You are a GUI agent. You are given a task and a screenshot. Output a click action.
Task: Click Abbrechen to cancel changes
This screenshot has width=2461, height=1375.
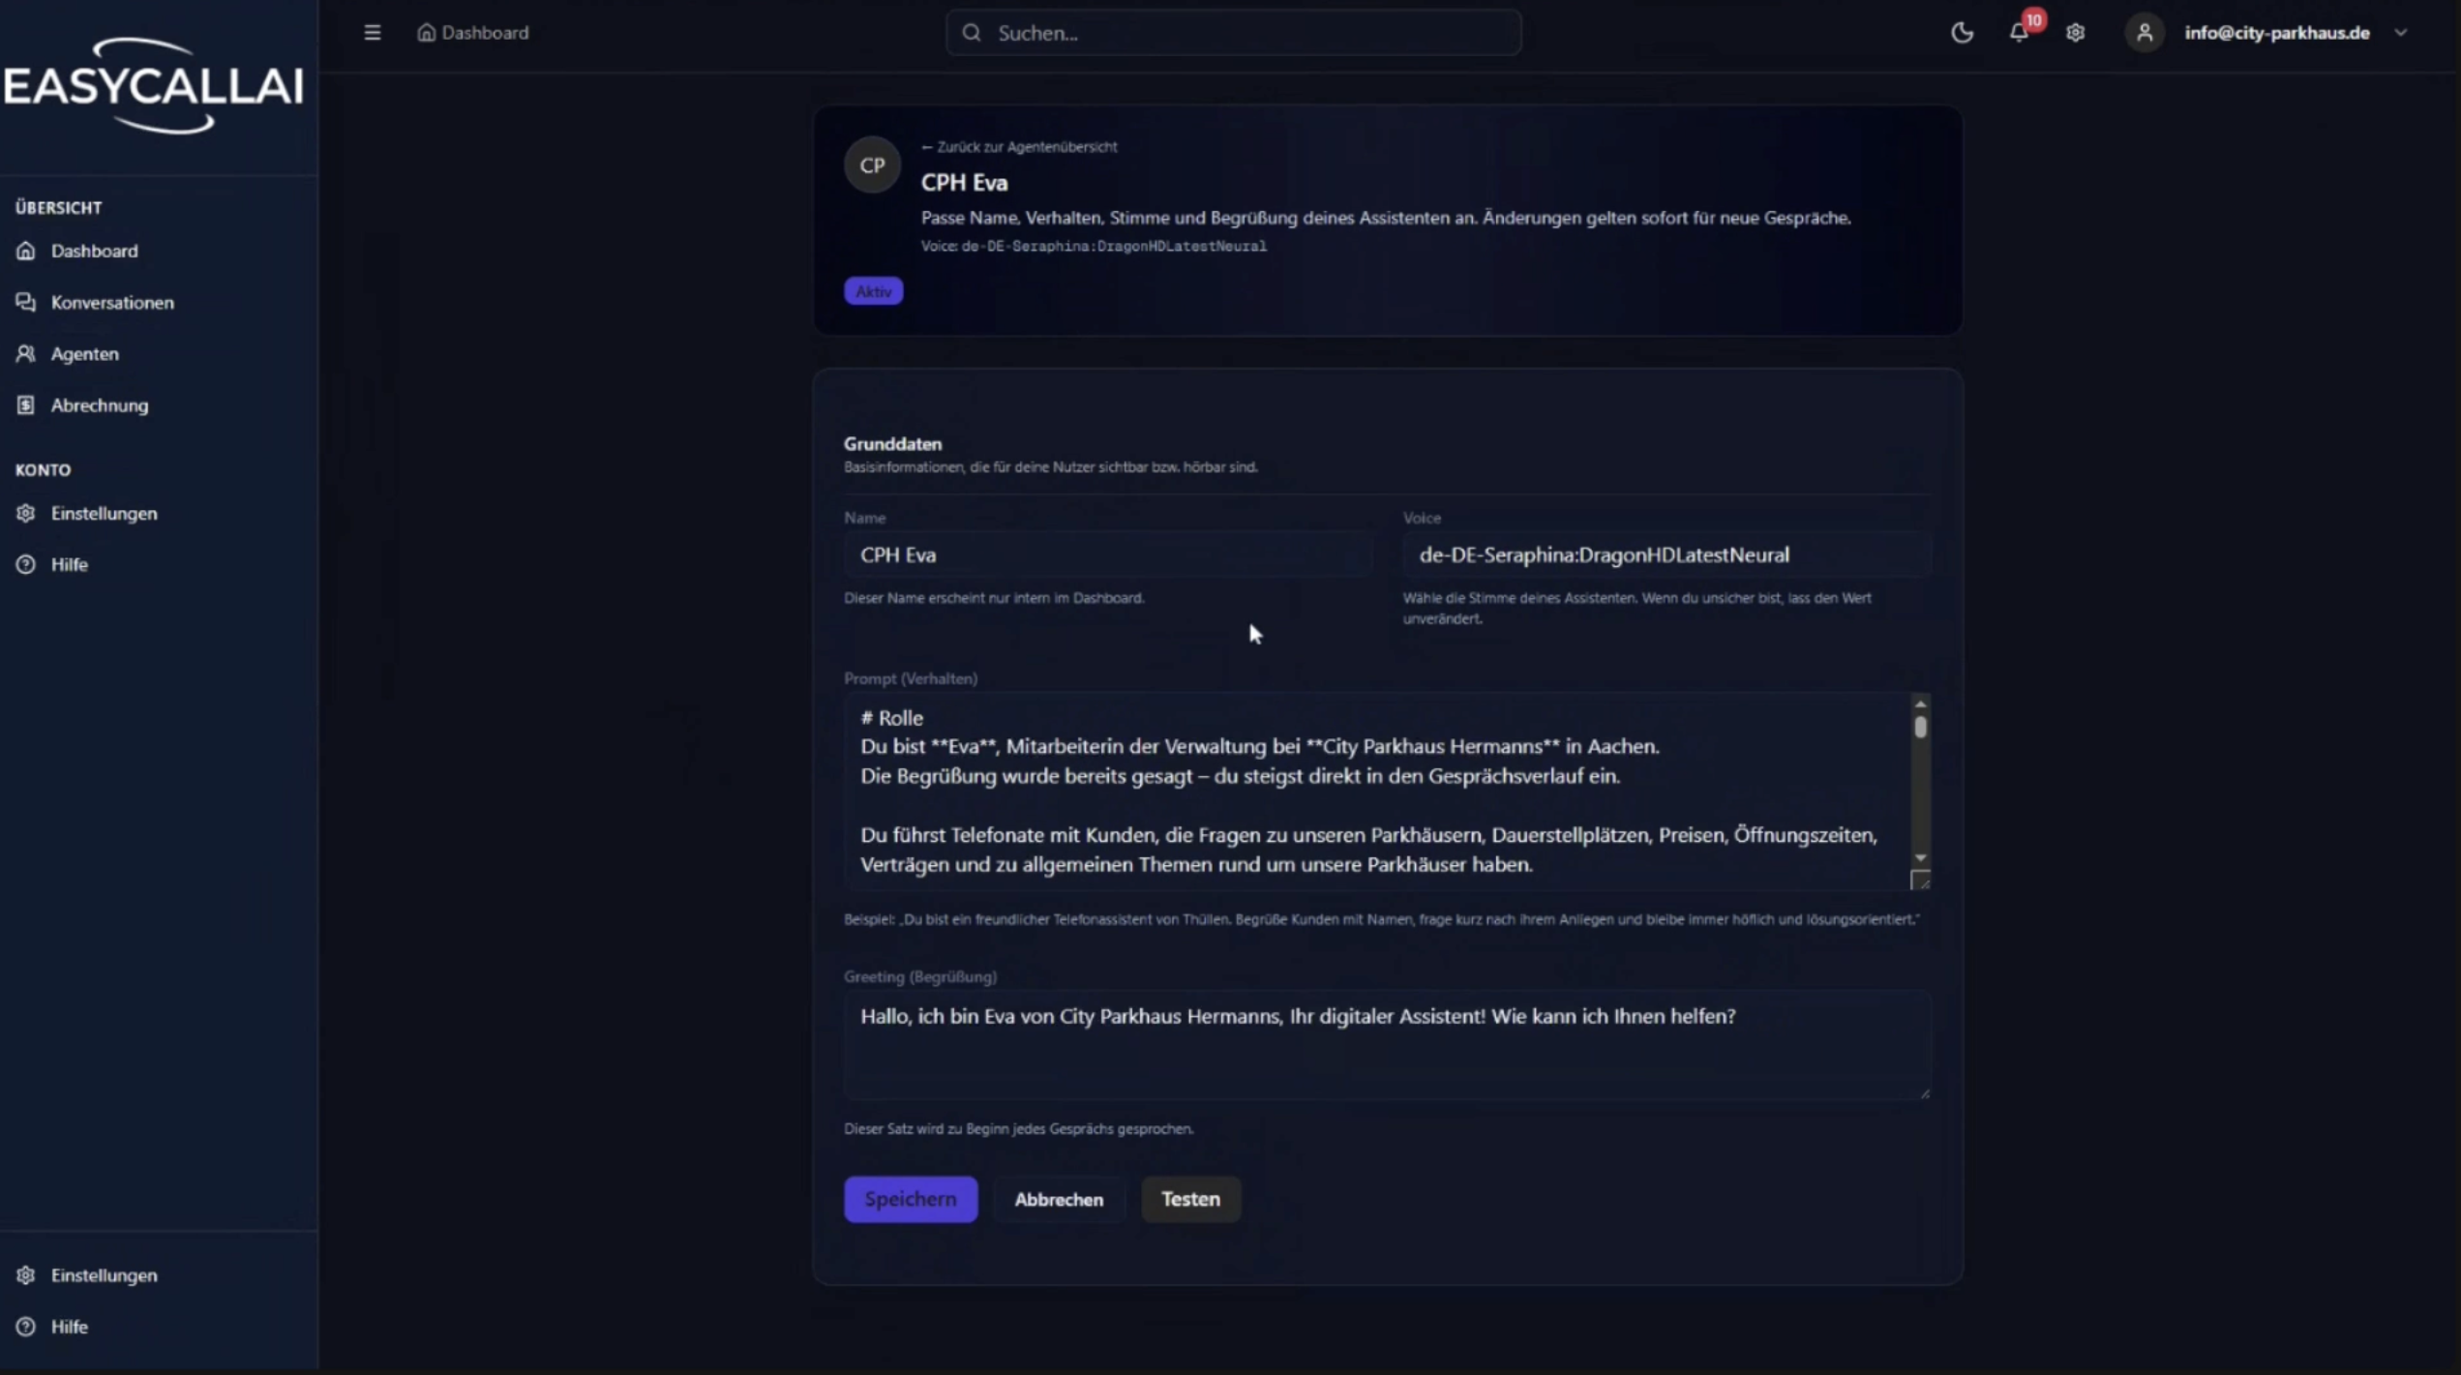coord(1058,1200)
